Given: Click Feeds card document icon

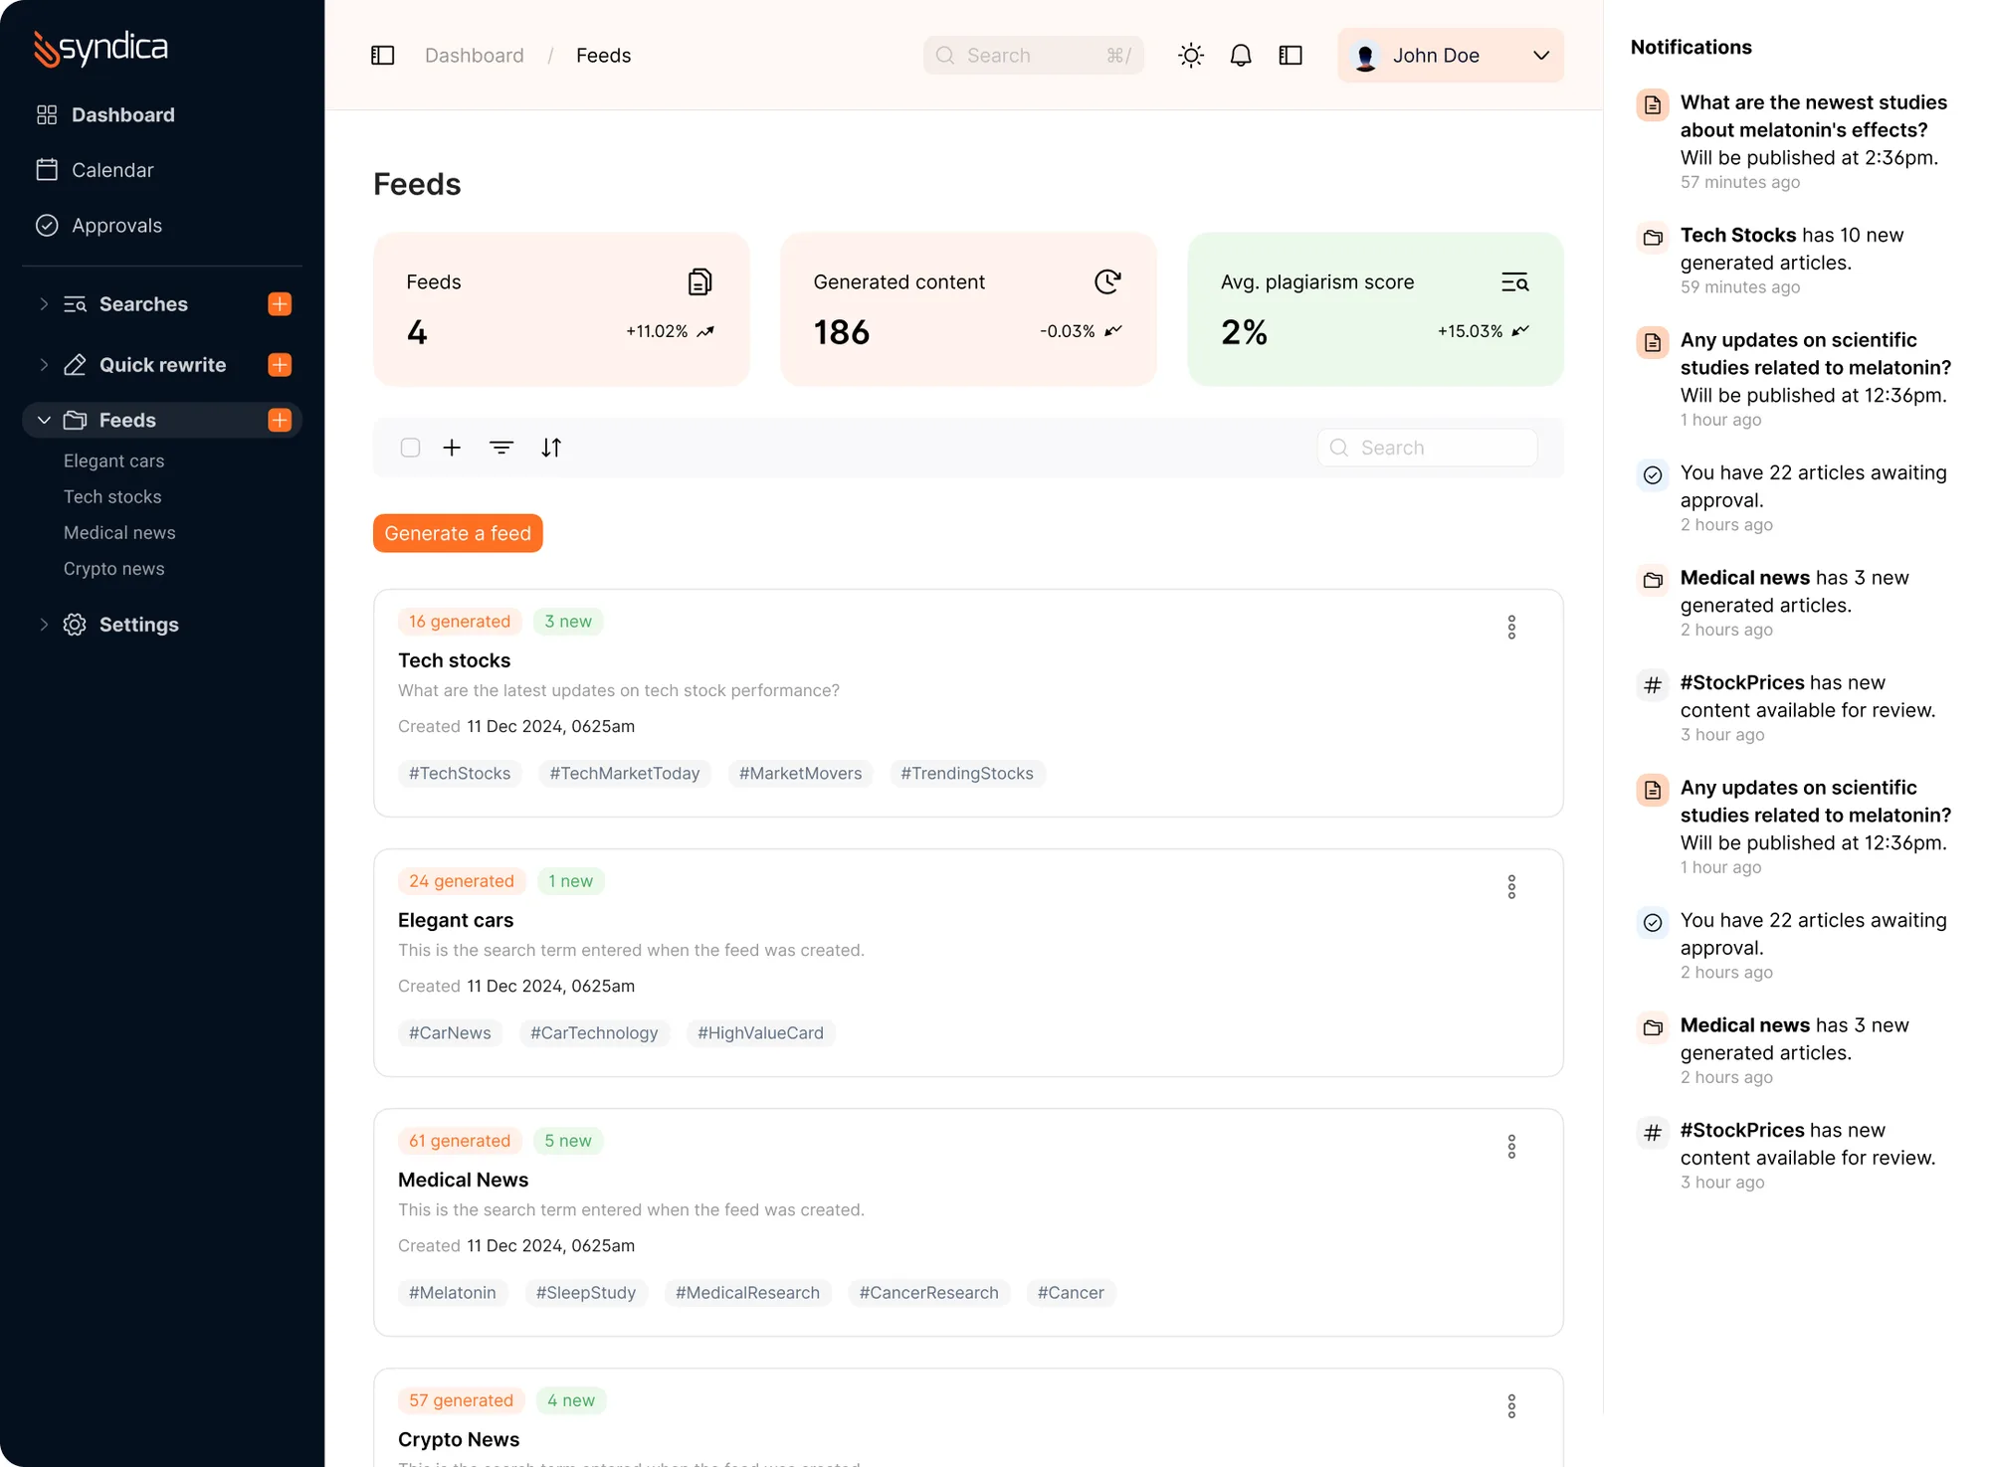Looking at the screenshot, I should pyautogui.click(x=700, y=282).
